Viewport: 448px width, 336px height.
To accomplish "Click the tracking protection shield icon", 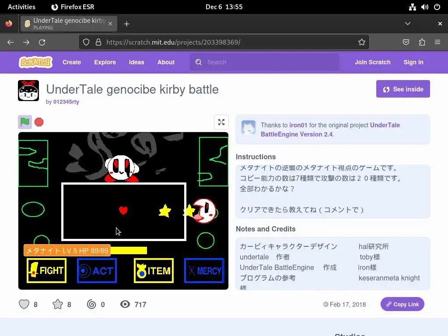I will (86, 42).
